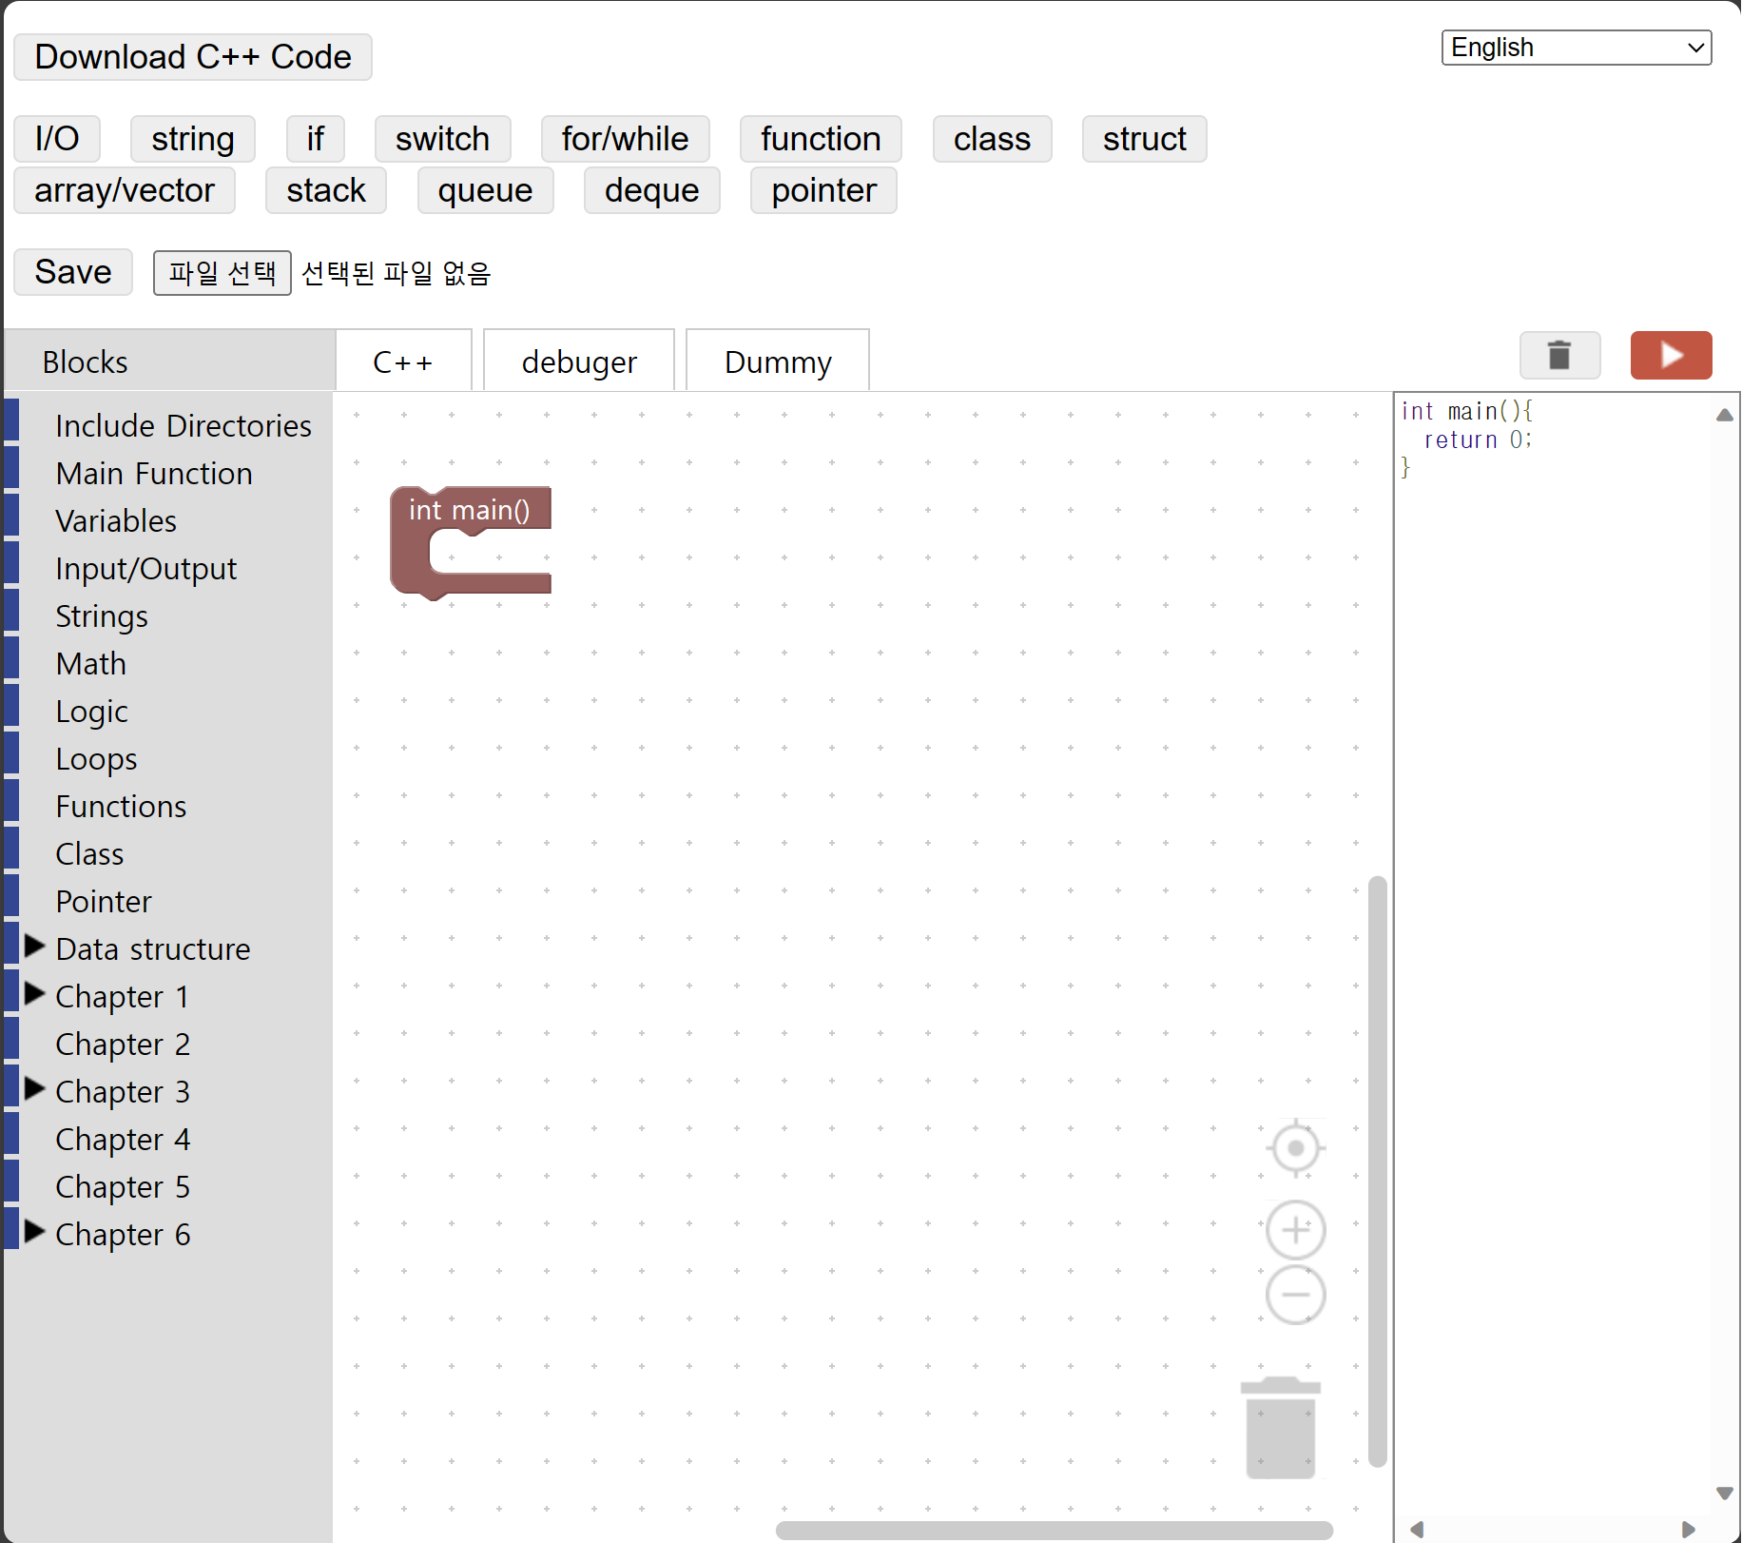This screenshot has width=1742, height=1543.
Task: Click the workspace zoom in icon
Action: click(1295, 1229)
